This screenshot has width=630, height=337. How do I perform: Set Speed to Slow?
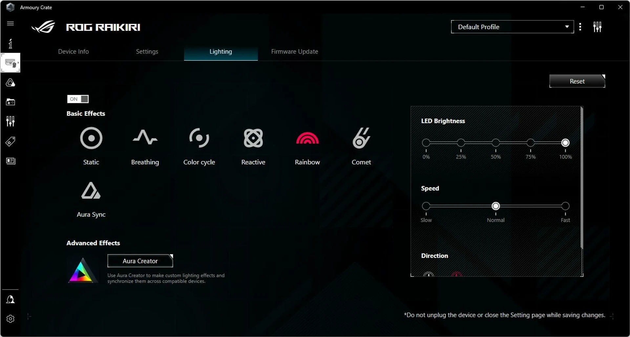[426, 206]
